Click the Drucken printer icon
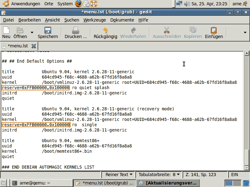The image size is (250, 187). 76,30
